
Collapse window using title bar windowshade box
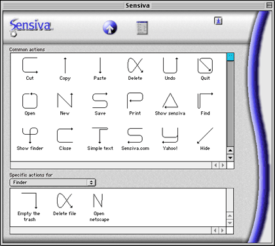[269, 5]
